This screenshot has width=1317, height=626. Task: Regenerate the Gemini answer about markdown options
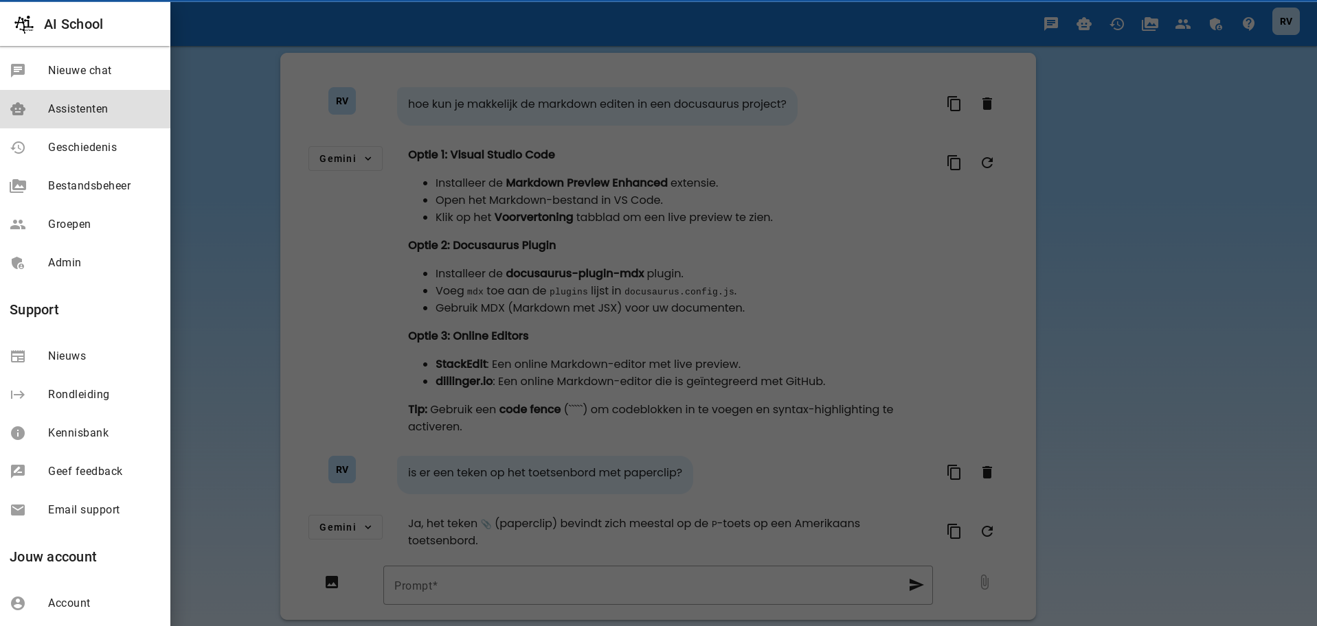pos(987,163)
